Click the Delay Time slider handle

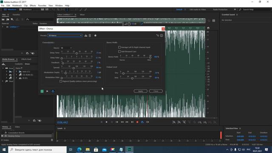tap(76, 54)
